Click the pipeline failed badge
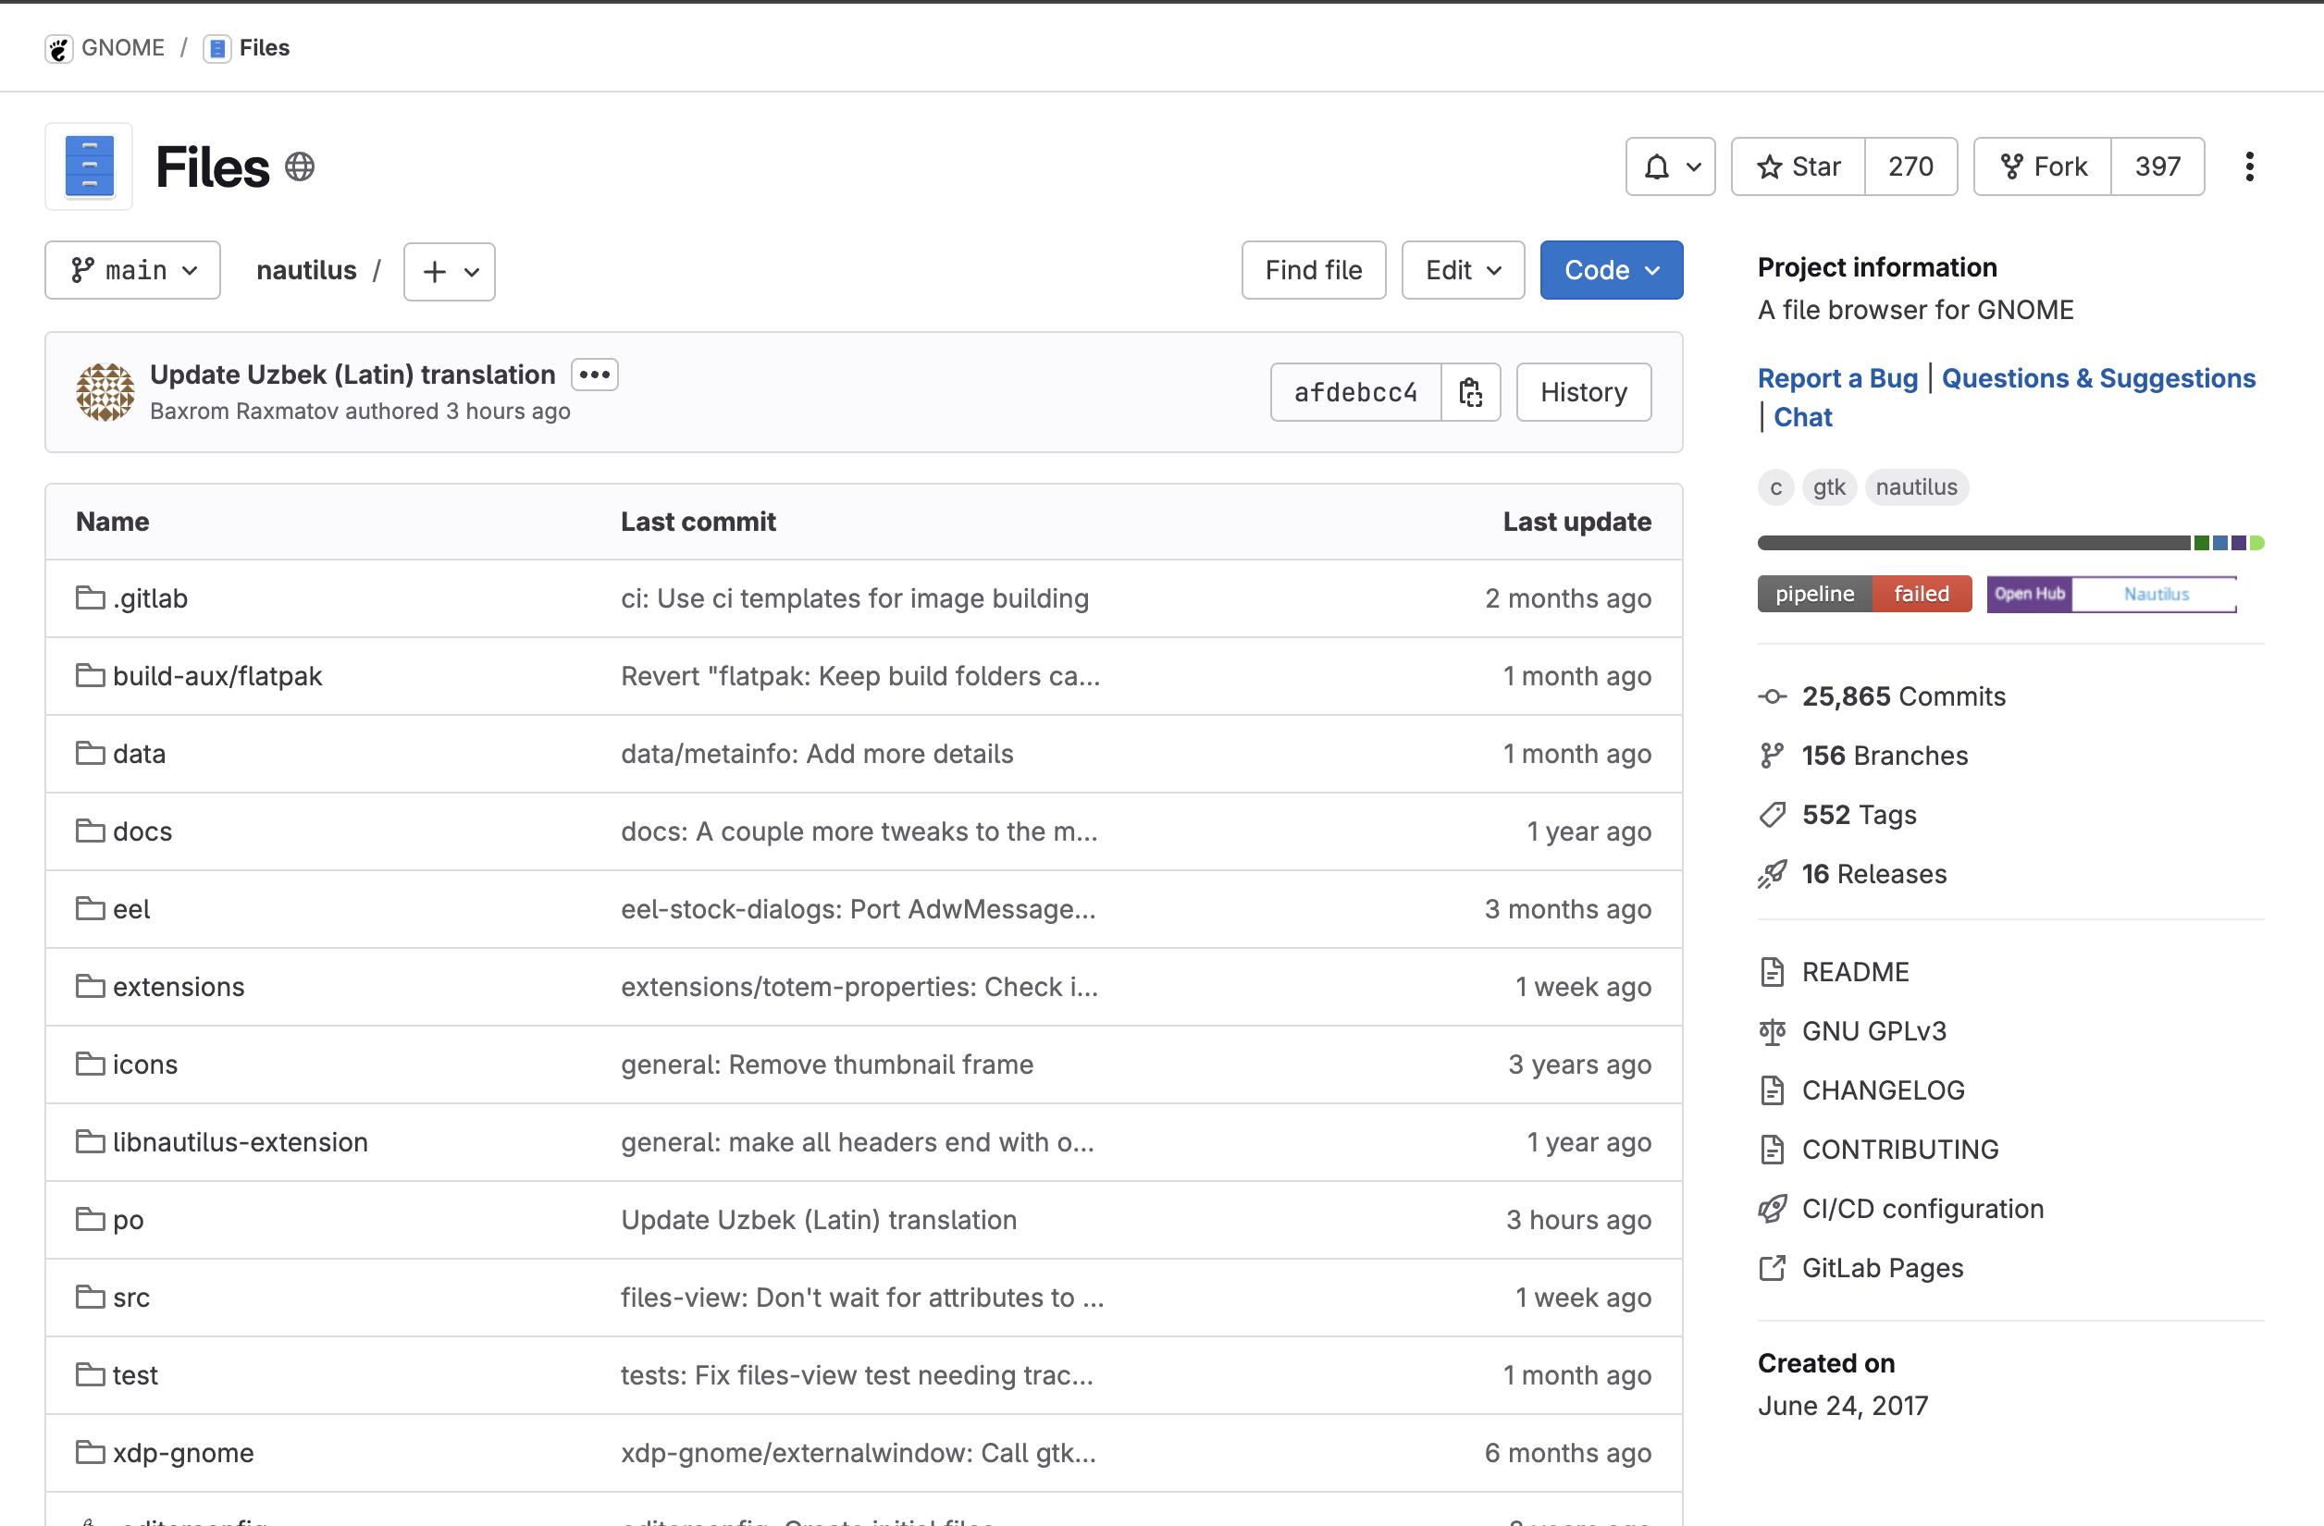Viewport: 2324px width, 1526px height. tap(1864, 594)
